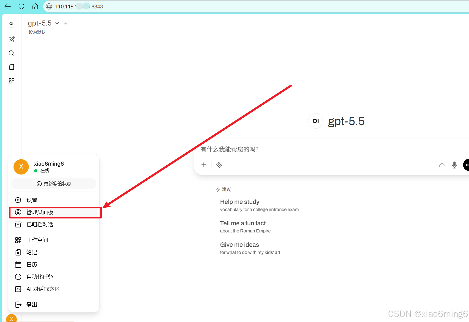Open 已归档对话 from the user menu

click(54, 225)
